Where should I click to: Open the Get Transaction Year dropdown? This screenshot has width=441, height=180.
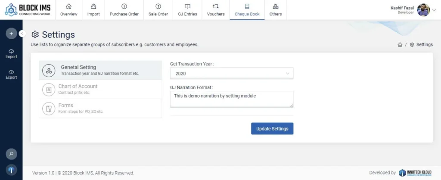[x=231, y=74]
